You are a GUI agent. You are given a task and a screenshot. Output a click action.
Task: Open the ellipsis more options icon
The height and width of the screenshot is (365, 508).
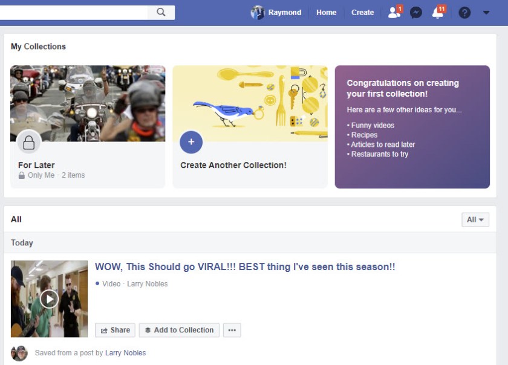tap(232, 330)
